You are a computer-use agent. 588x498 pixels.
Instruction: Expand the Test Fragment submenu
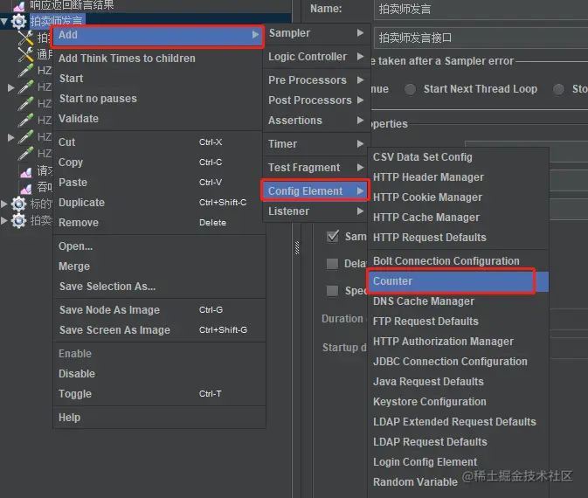point(316,167)
